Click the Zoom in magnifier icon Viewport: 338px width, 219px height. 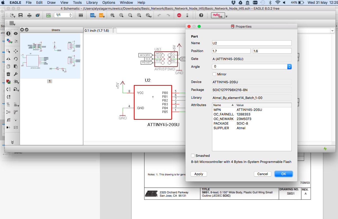tap(121, 15)
